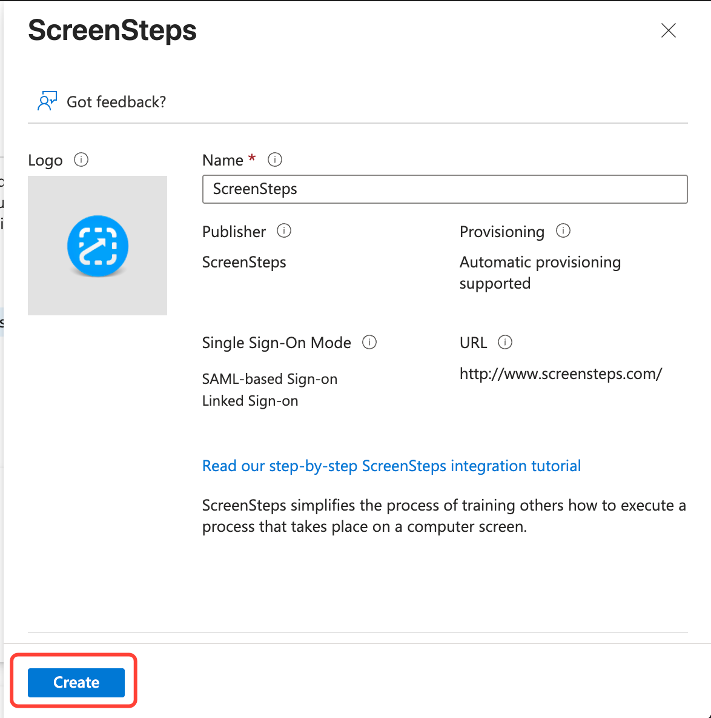Open the ScreenSteps integration tutorial link

click(x=391, y=466)
